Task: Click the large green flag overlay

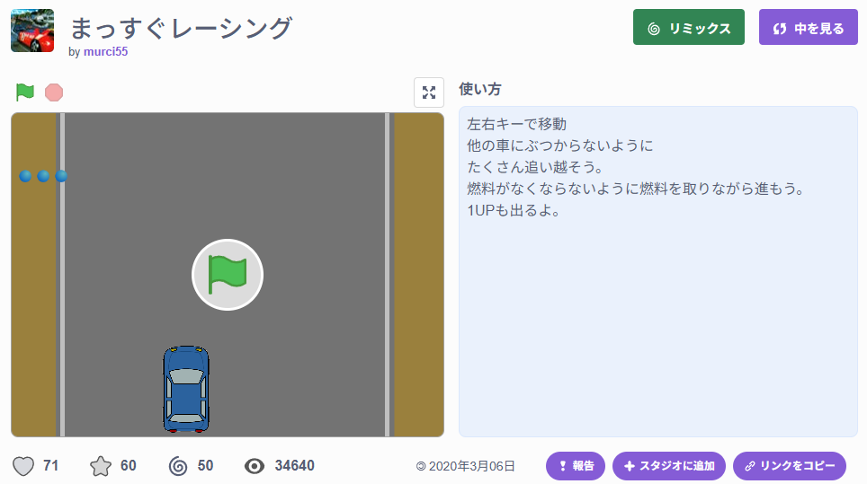Action: (x=228, y=275)
